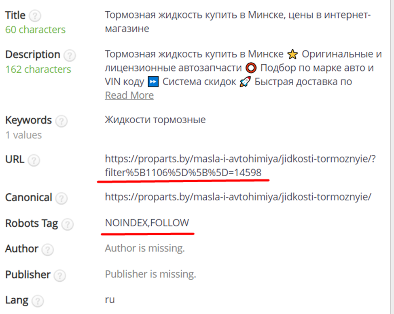
Task: Click the Lang help icon
Action: (x=38, y=301)
